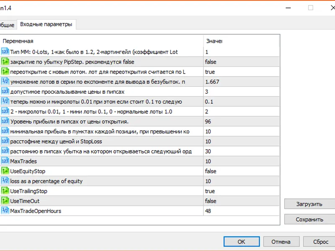Switch to the 'Входные параметры' tab

click(46, 24)
